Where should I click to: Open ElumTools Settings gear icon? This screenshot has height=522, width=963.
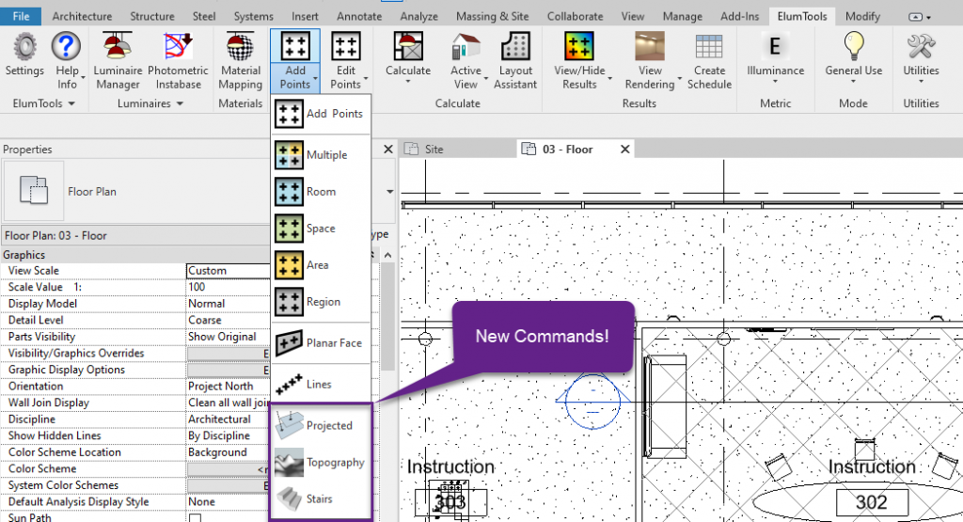click(24, 47)
